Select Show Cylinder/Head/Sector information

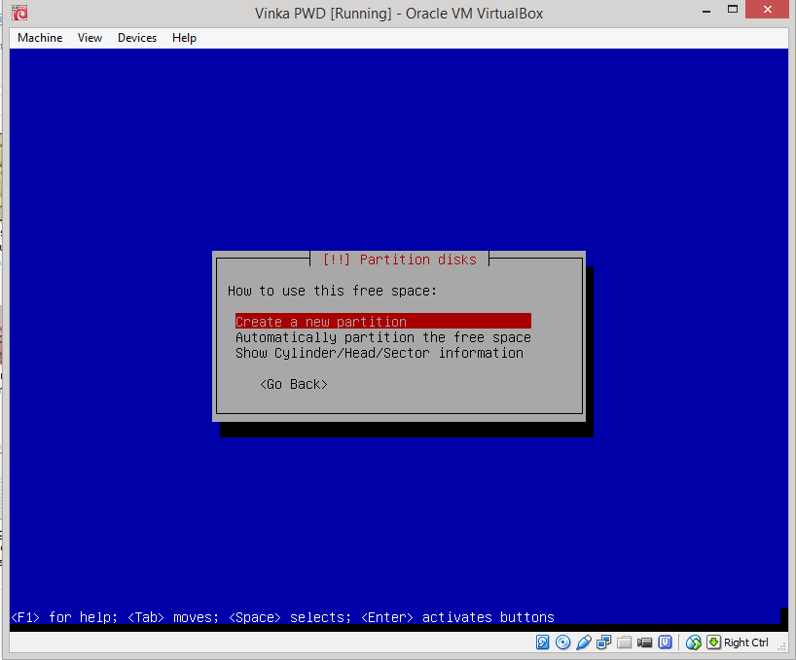[380, 353]
